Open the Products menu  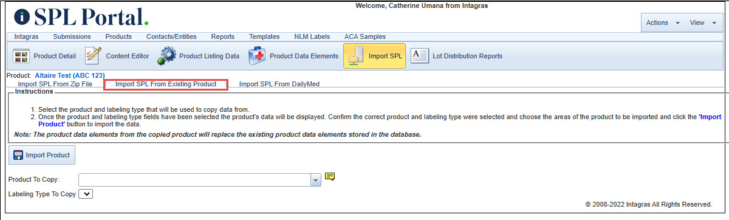[118, 36]
